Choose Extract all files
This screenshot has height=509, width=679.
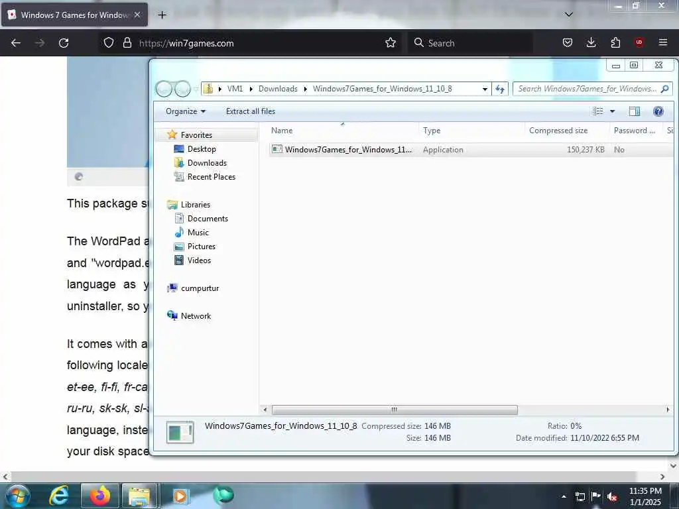[x=250, y=111]
